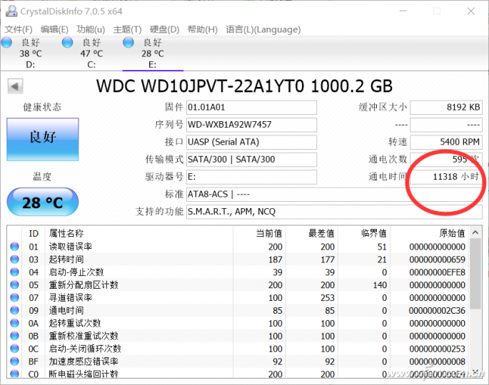This screenshot has height=385, width=489.
Task: Click the 良好 health status button
Action: coord(43,139)
